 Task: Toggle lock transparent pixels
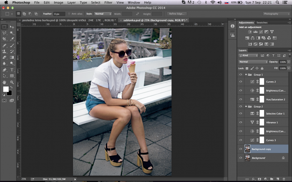click(x=247, y=68)
